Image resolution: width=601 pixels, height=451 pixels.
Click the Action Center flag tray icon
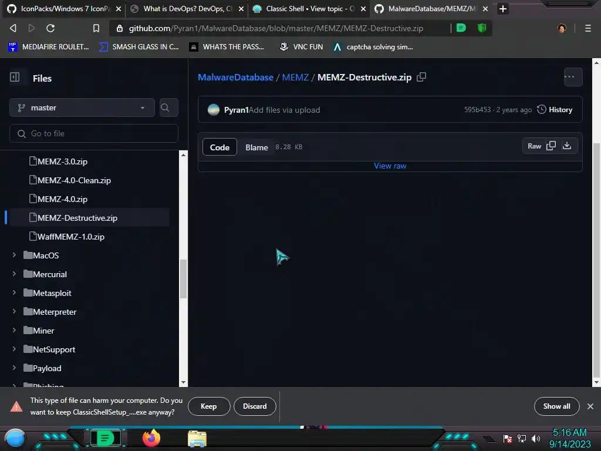tap(508, 438)
